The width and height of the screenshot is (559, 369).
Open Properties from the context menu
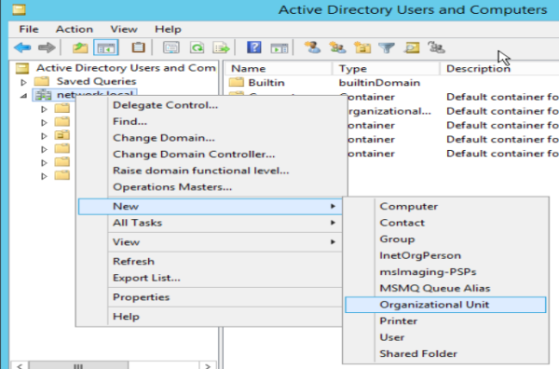210,297
